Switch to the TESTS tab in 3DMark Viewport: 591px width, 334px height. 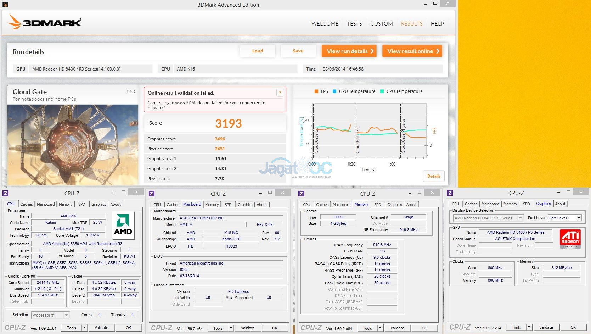click(x=354, y=24)
